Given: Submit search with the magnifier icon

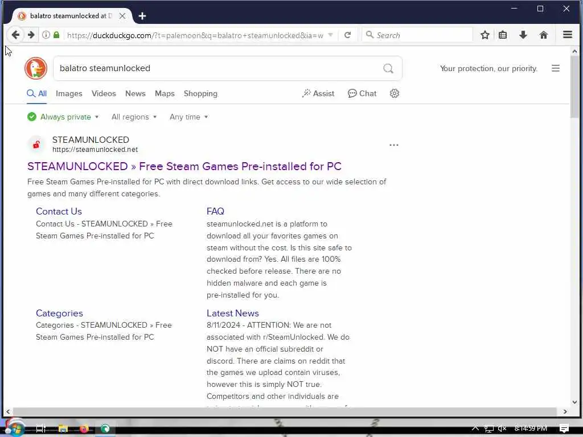Looking at the screenshot, I should [x=388, y=68].
